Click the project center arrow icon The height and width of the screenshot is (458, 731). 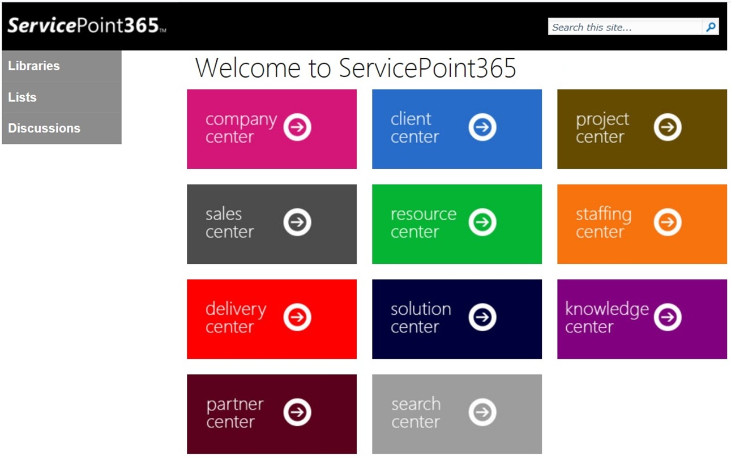[668, 127]
